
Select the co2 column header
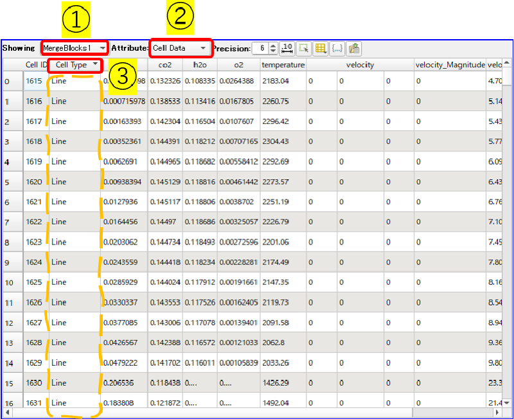coord(164,65)
